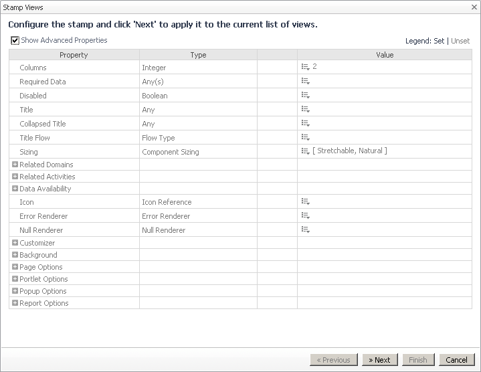Click the Collapsed Title value edit icon
The width and height of the screenshot is (481, 372).
pyautogui.click(x=305, y=124)
